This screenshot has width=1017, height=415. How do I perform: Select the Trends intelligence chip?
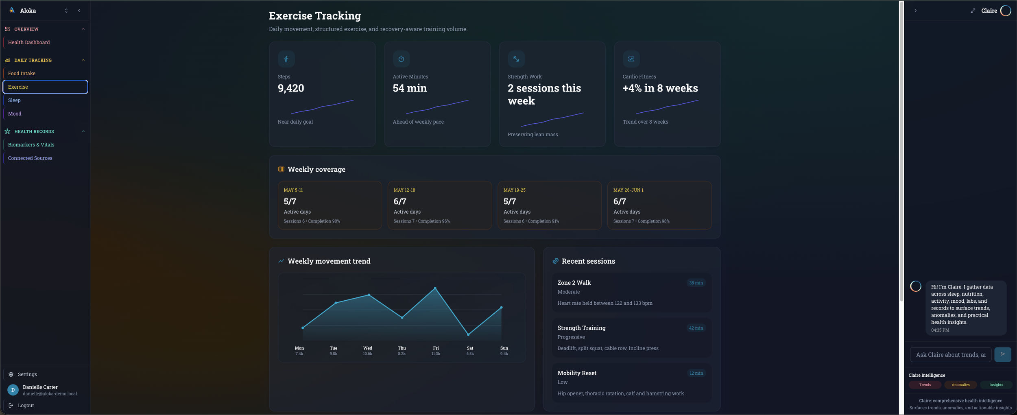coord(925,385)
